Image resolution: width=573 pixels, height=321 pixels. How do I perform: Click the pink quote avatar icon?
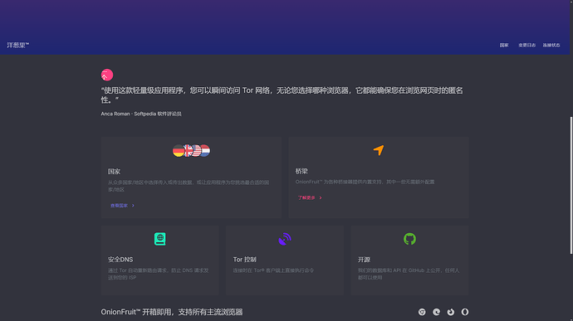[107, 75]
